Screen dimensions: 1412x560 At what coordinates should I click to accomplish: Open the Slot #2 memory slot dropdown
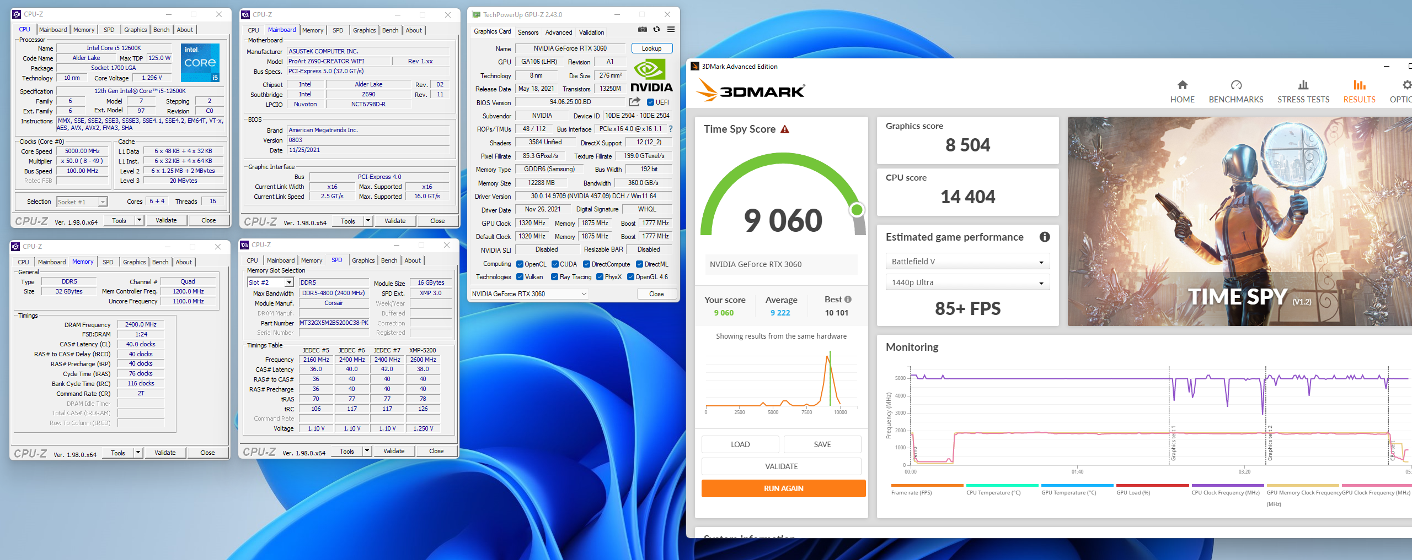pyautogui.click(x=270, y=282)
